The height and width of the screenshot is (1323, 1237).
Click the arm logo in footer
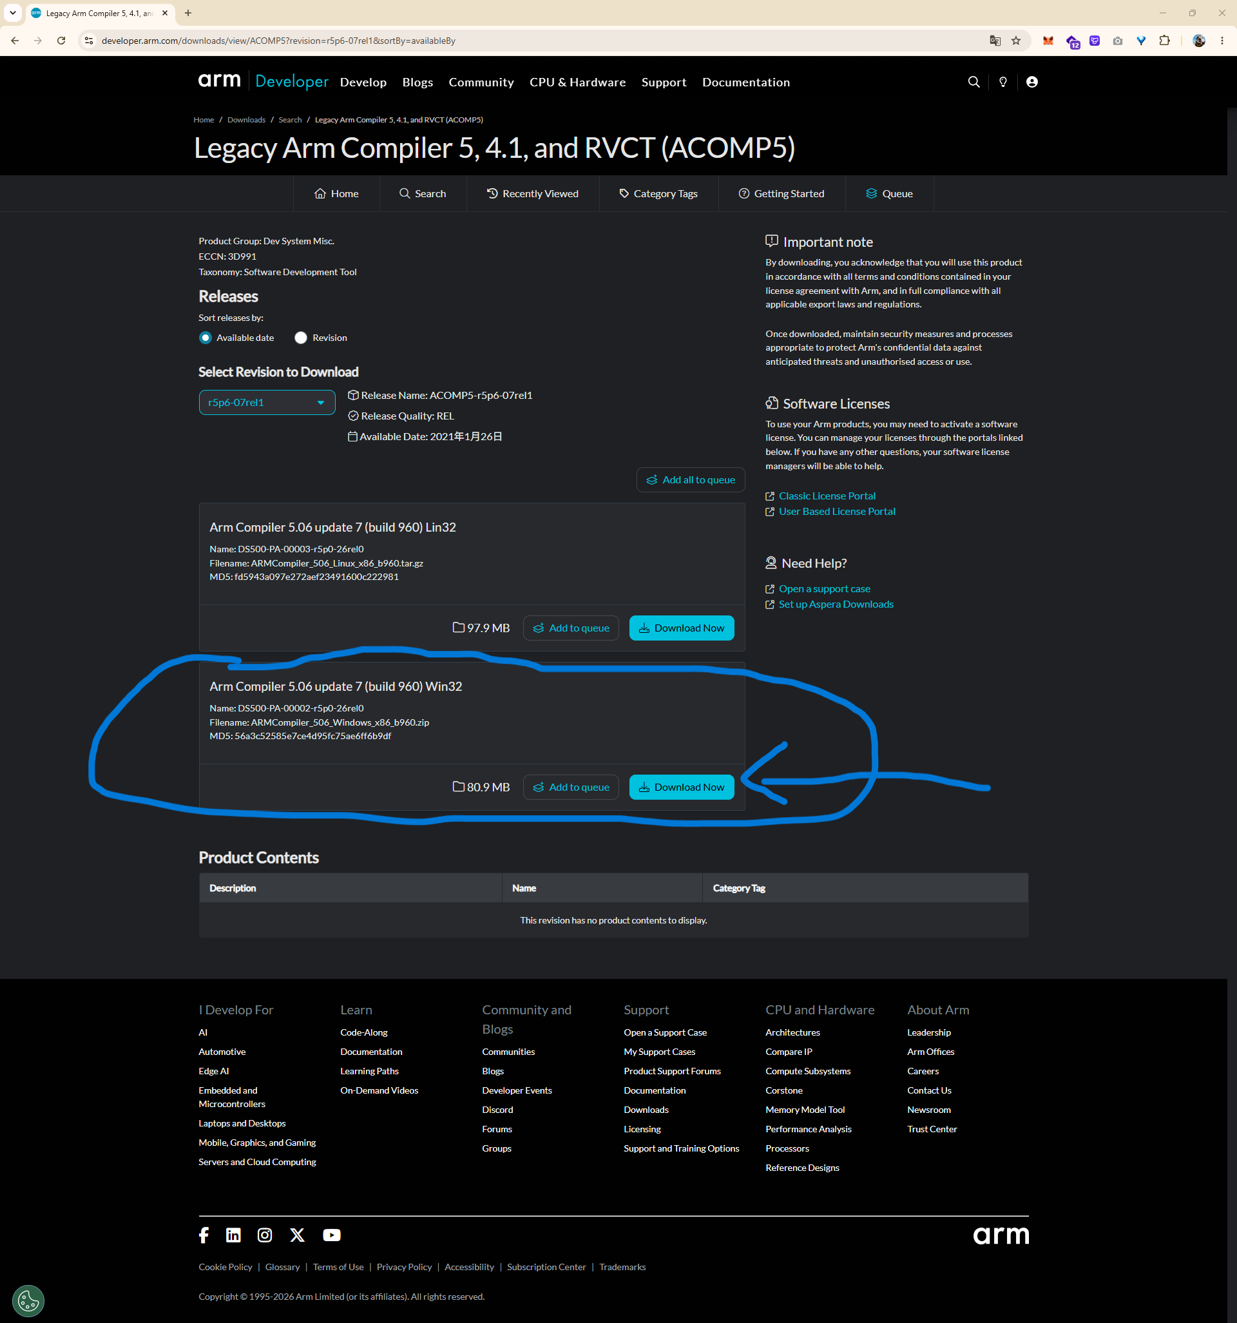(x=1001, y=1236)
